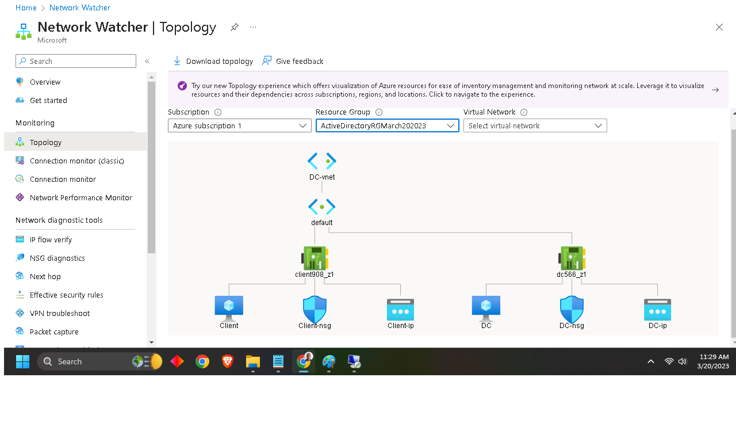Viewport: 736px width, 442px height.
Task: Close the Network Watcher blade
Action: (719, 27)
